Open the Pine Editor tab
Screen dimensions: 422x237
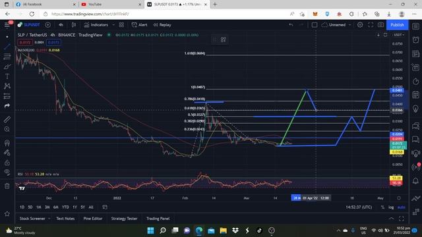[x=93, y=219]
